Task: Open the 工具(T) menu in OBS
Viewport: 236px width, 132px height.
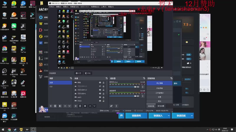Action: [104, 7]
